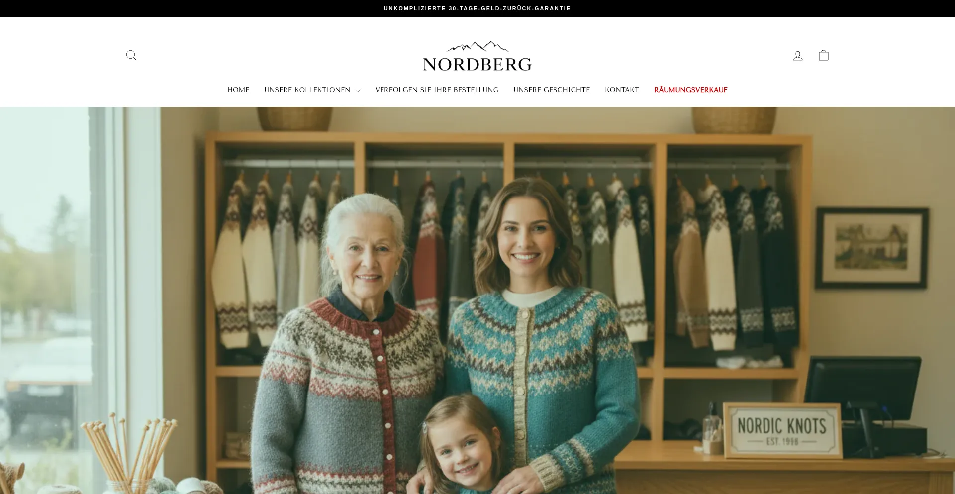
Task: Click the hanging sweaters in left shelf
Action: 279,259
